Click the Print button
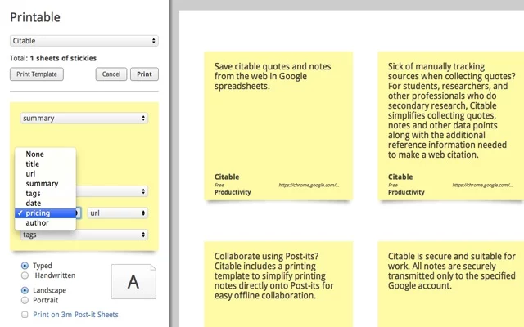The width and height of the screenshot is (524, 327). point(144,74)
